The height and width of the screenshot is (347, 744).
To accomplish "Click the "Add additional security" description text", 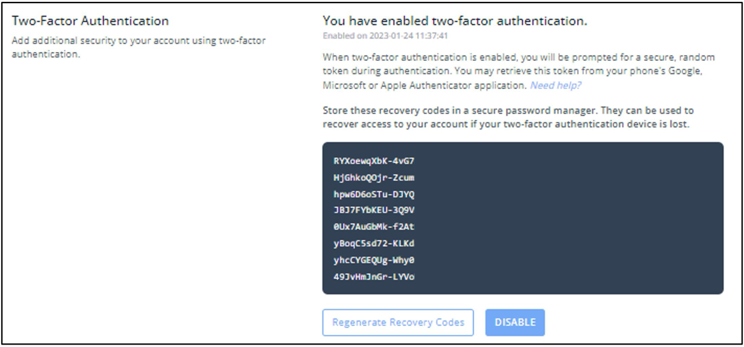I will pos(139,41).
